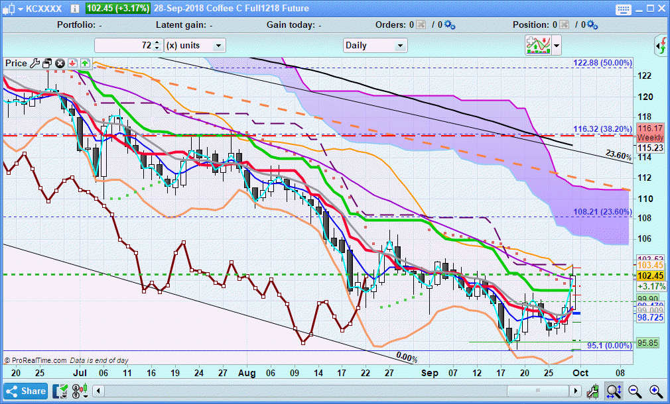Click the green up arrow in Price panel
This screenshot has height=404, width=670.
pyautogui.click(x=85, y=64)
